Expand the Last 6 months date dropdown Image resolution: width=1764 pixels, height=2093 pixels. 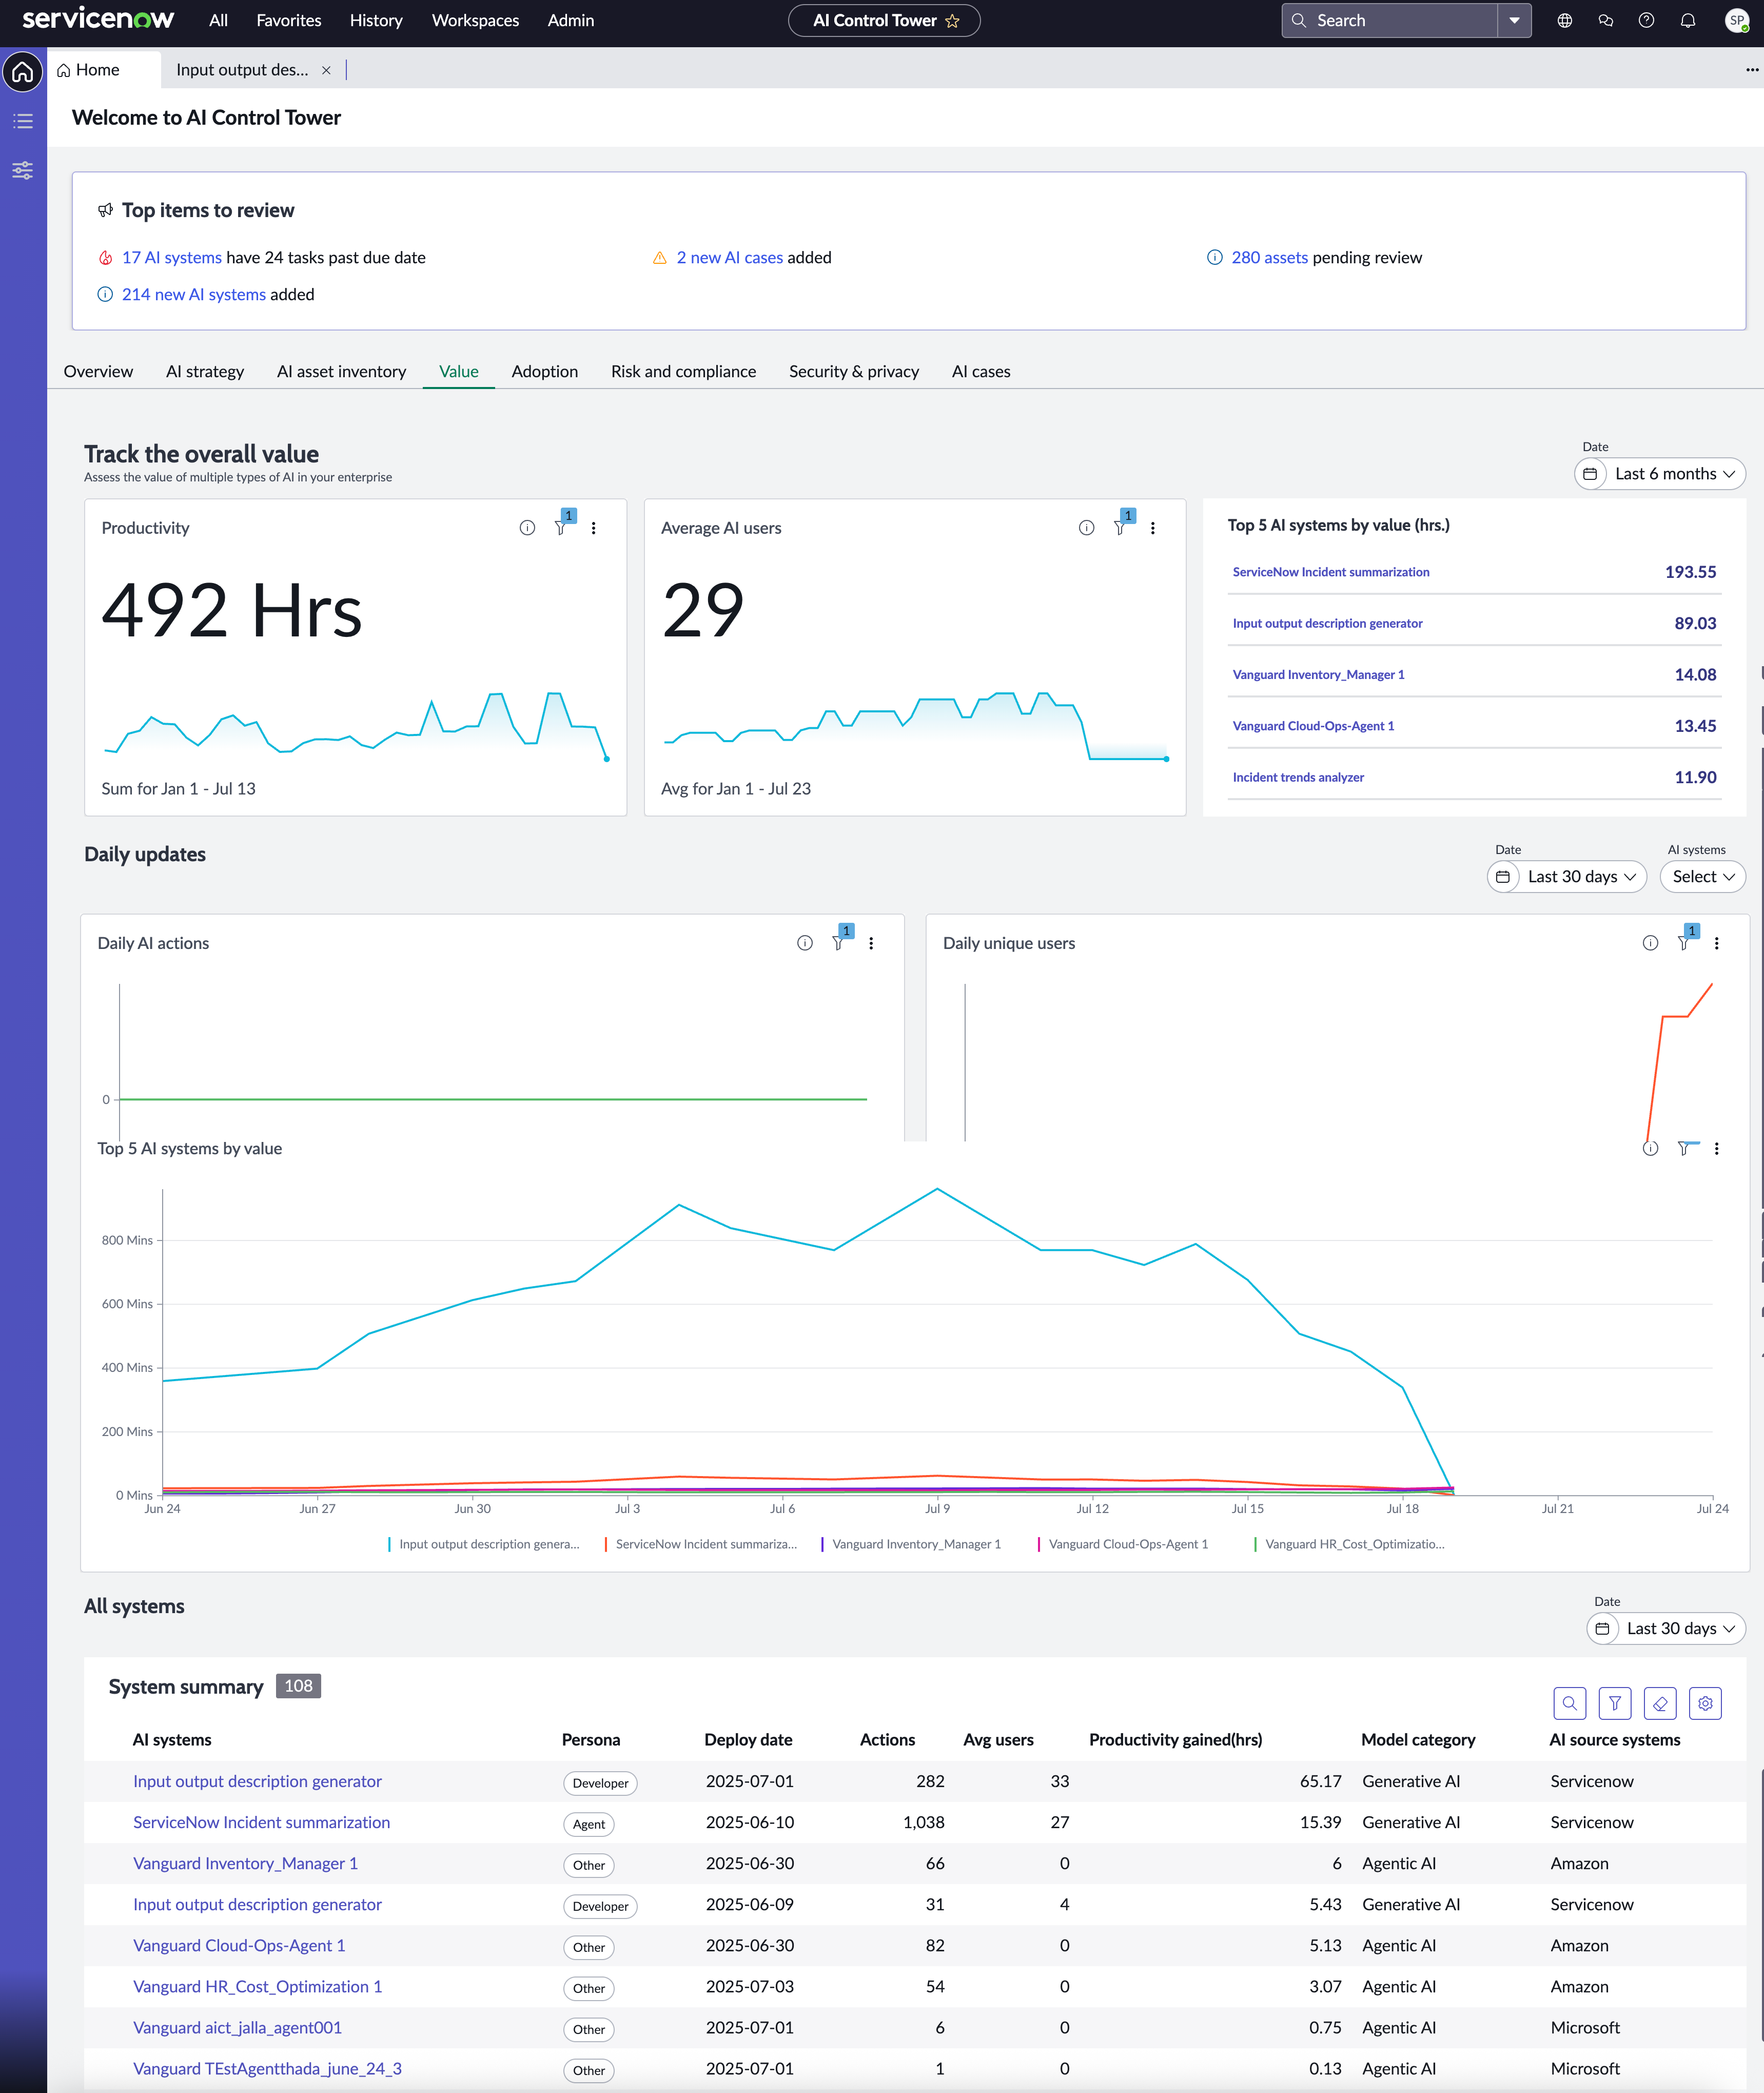click(x=1660, y=474)
